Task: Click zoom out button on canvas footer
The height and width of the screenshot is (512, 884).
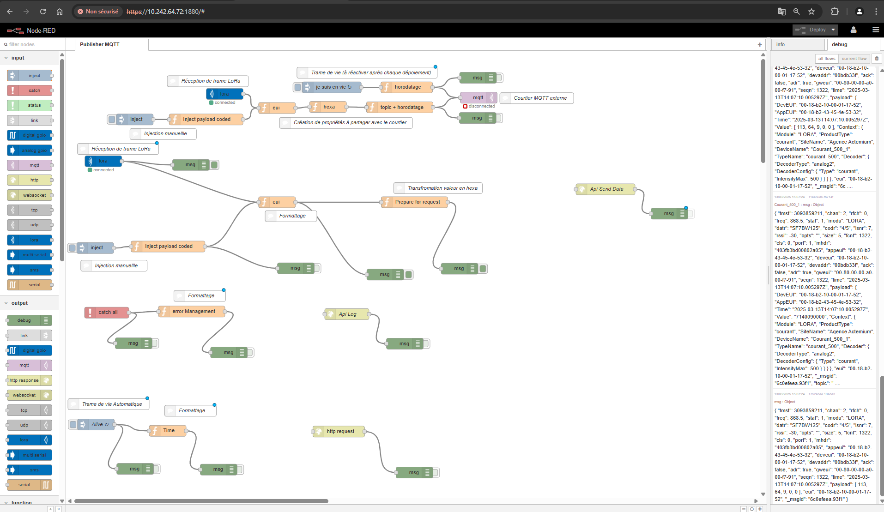Action: (744, 509)
